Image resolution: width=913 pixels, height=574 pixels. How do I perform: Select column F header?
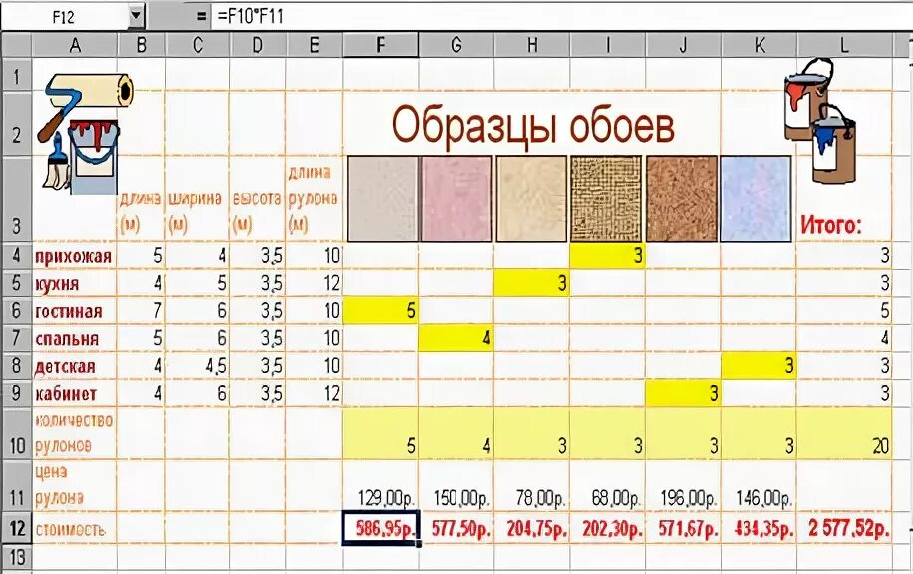pos(381,41)
